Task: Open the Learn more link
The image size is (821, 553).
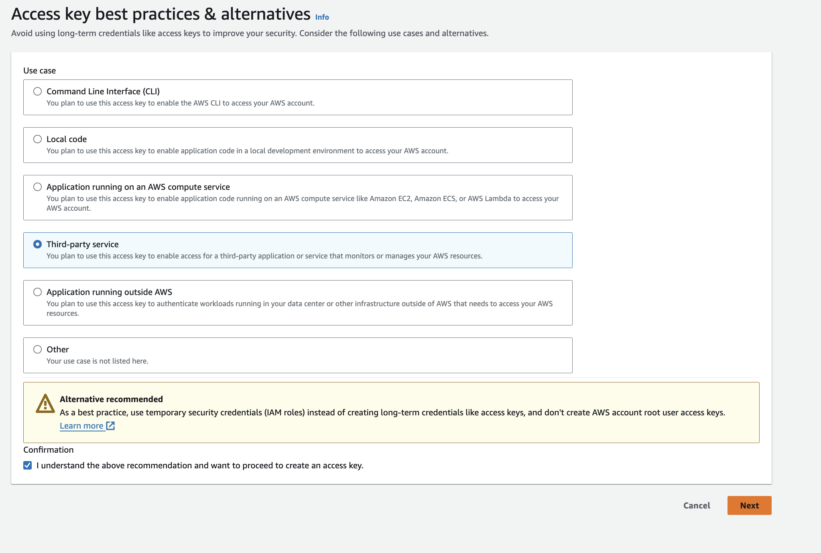Action: pos(81,426)
